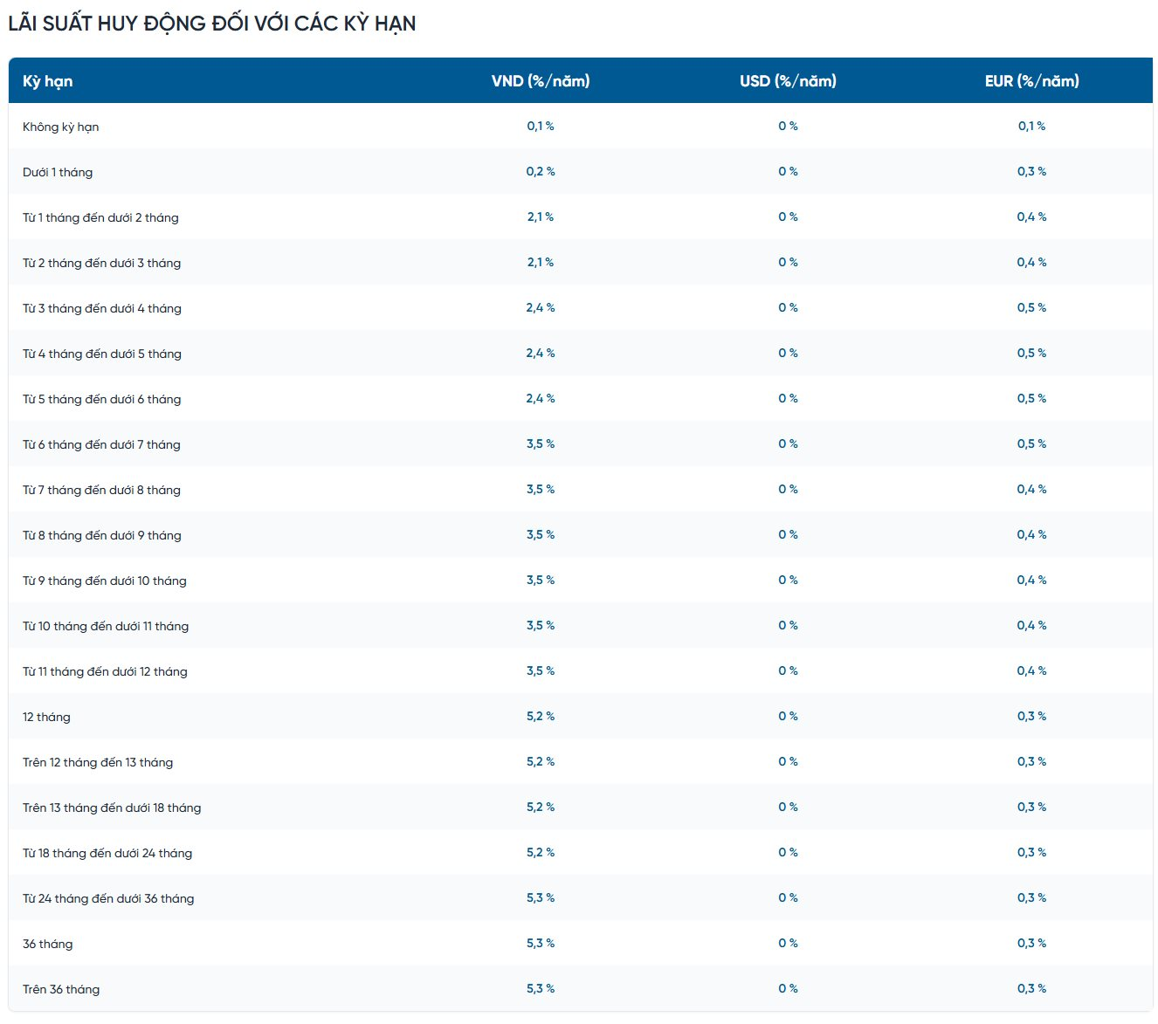Image resolution: width=1158 pixels, height=1024 pixels.
Task: Click the 5,2 % VND rate for 12 tháng
Action: (x=541, y=716)
